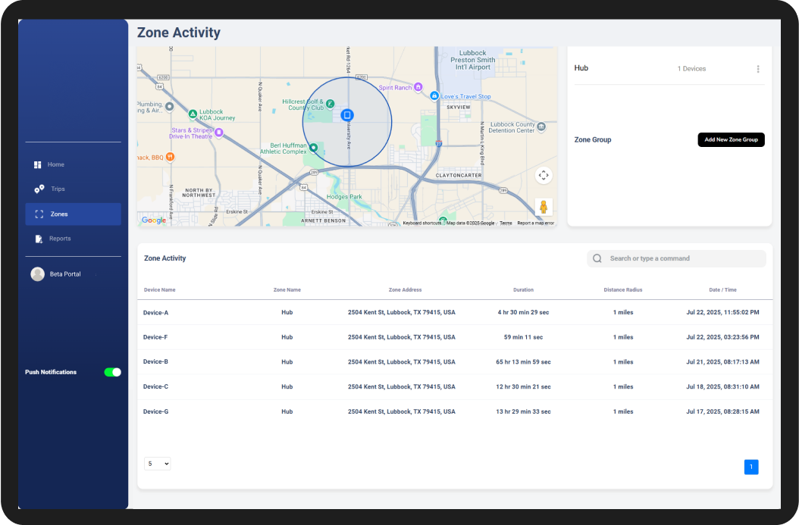Click the Home grid icon
Image resolution: width=799 pixels, height=525 pixels.
click(37, 164)
